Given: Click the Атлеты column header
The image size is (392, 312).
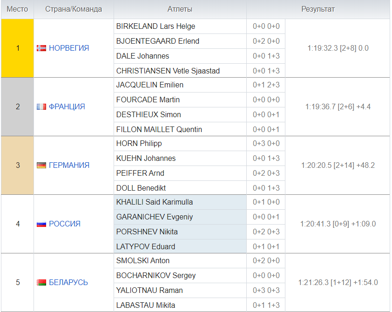Looking at the screenshot, I should tap(180, 9).
